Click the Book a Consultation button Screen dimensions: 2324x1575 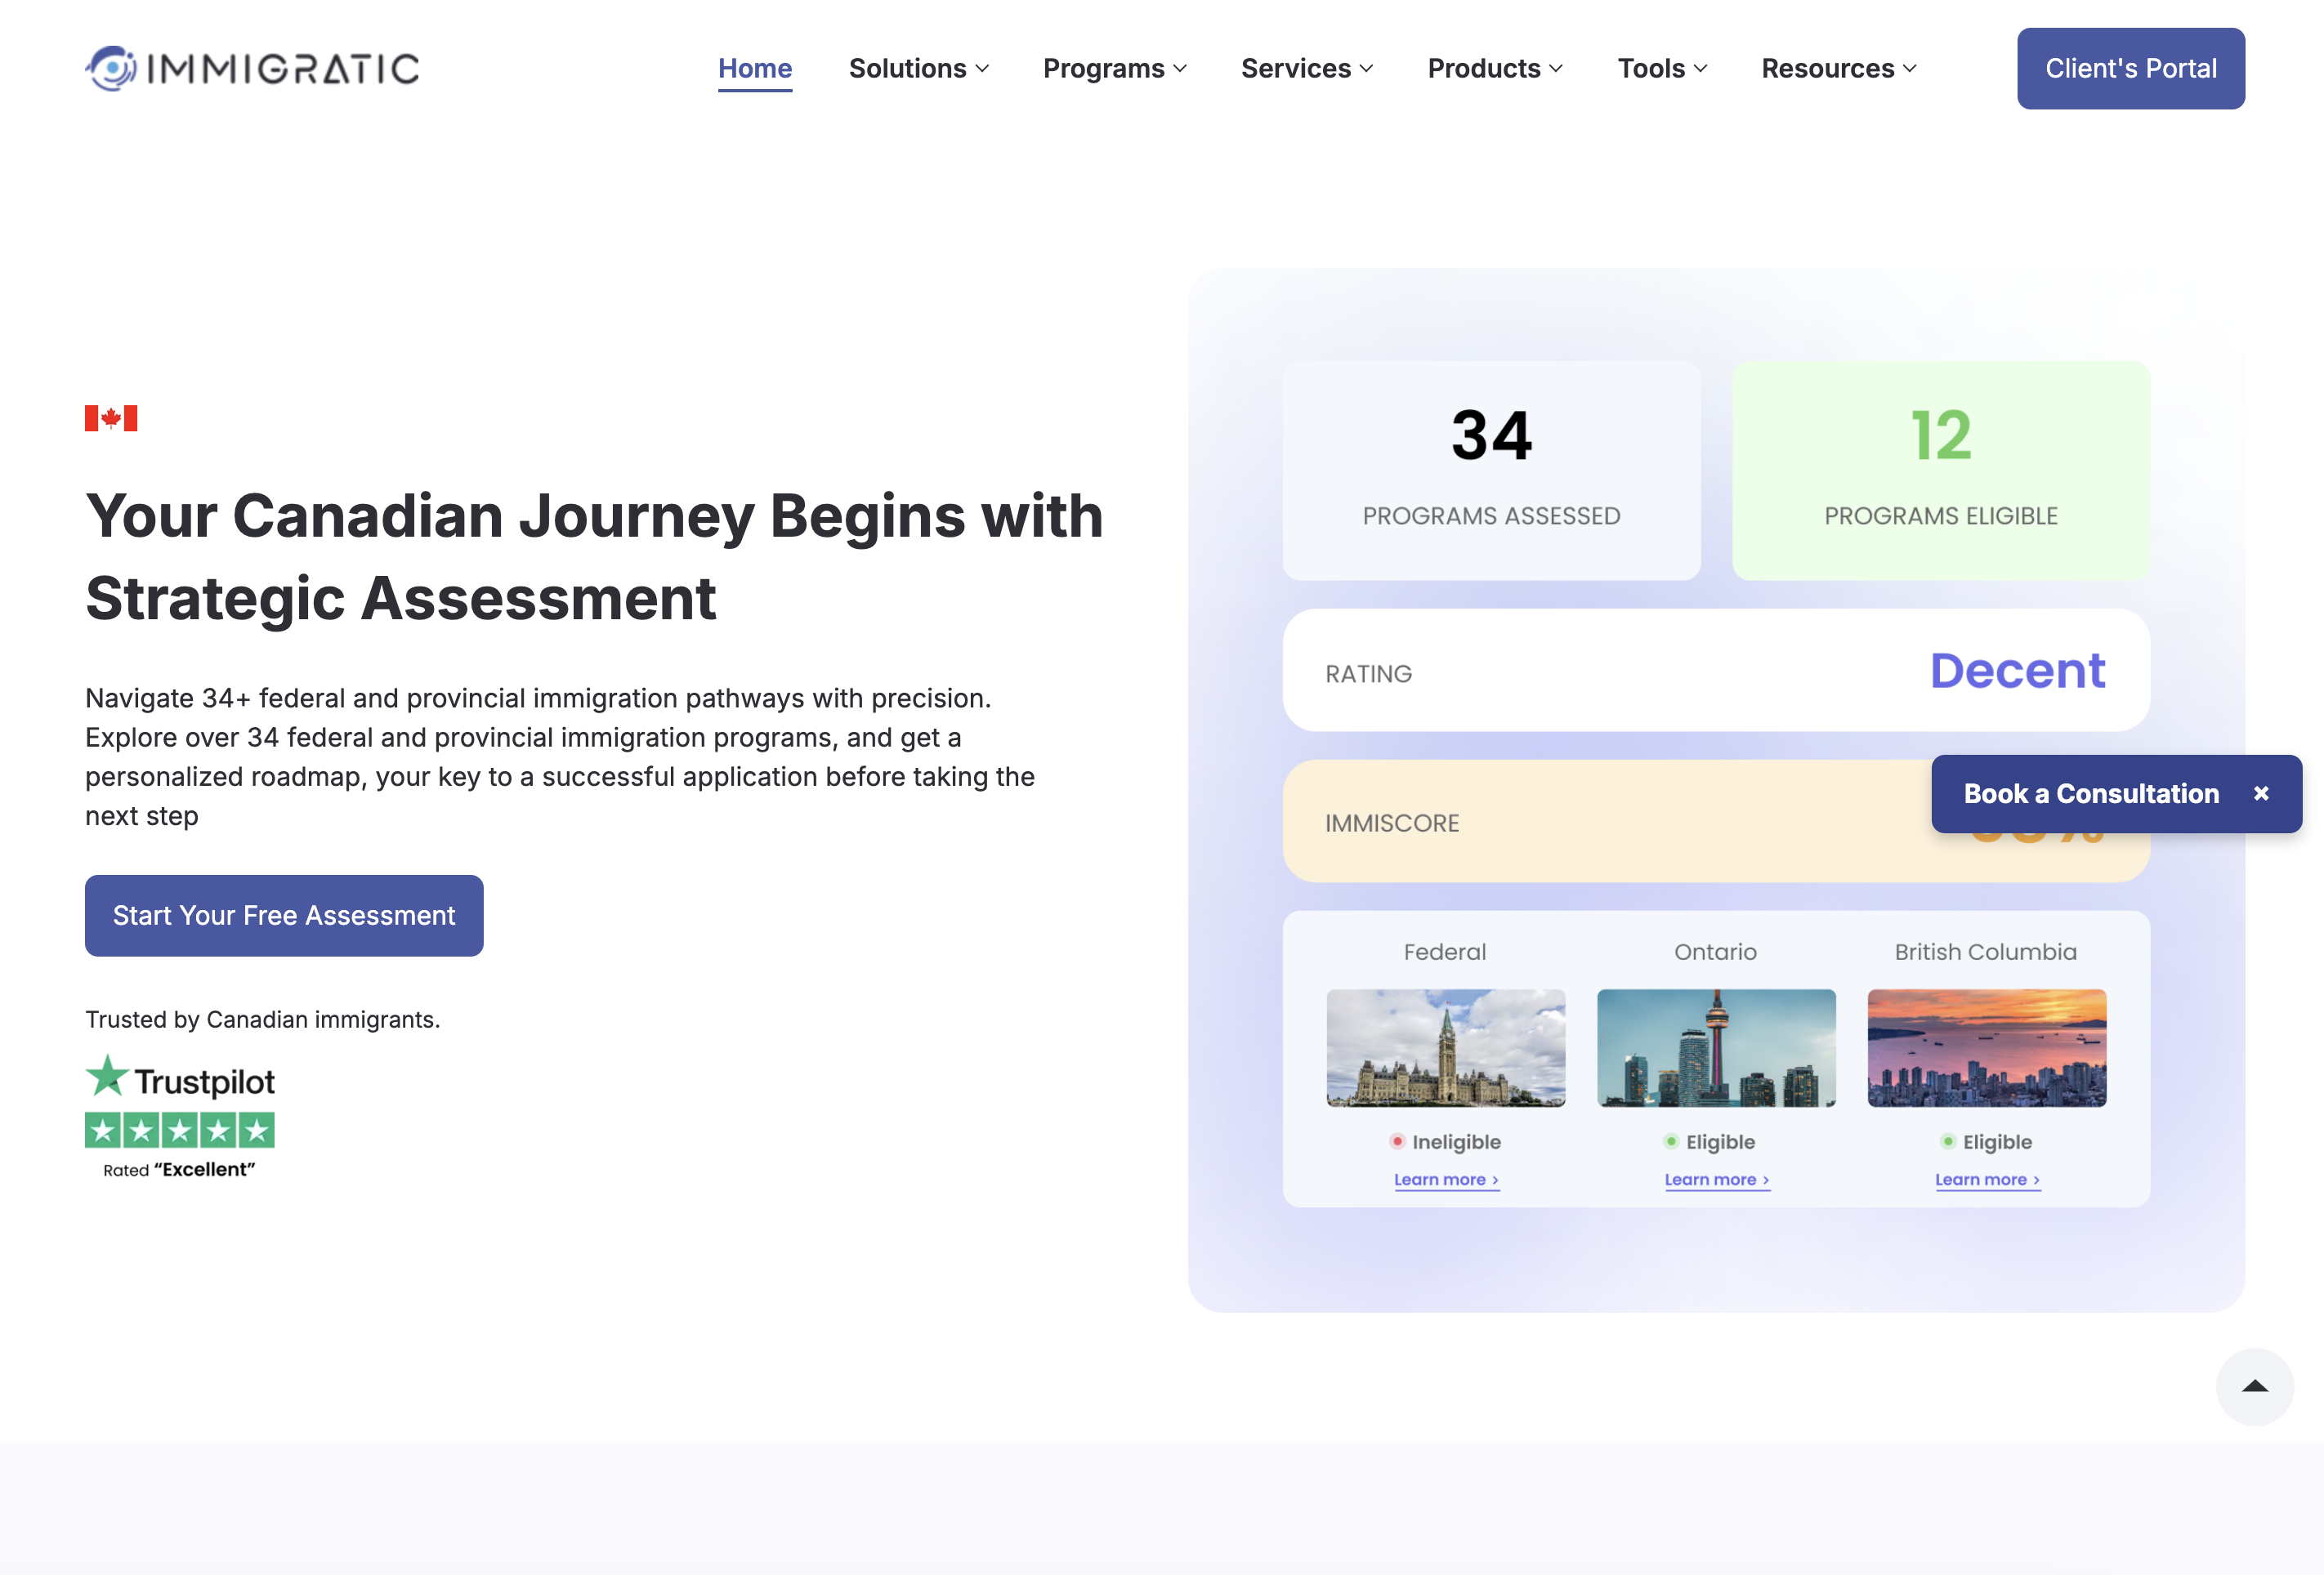2090,793
